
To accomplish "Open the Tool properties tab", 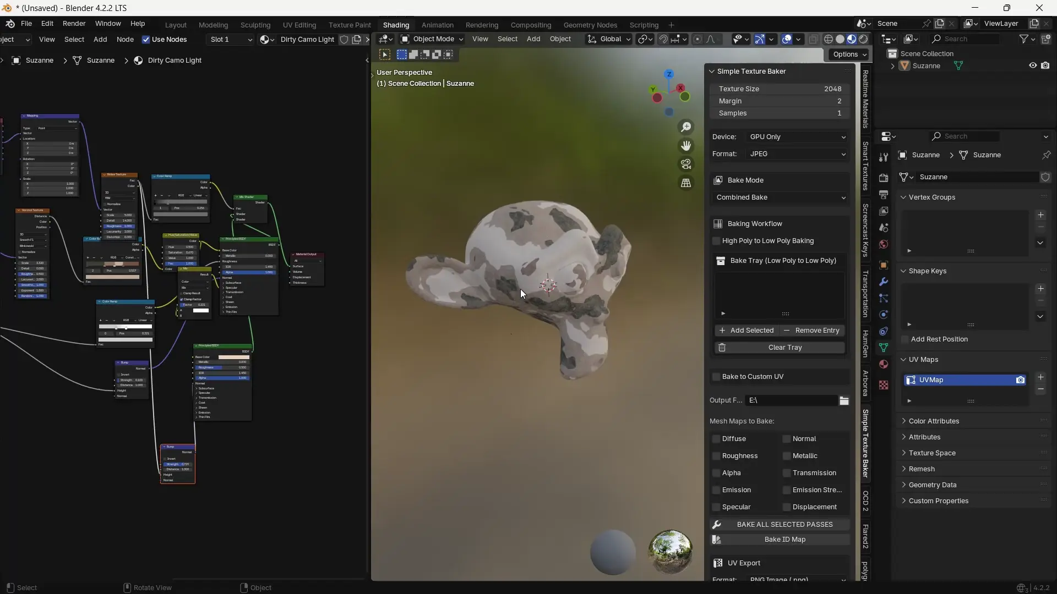I will (x=884, y=157).
